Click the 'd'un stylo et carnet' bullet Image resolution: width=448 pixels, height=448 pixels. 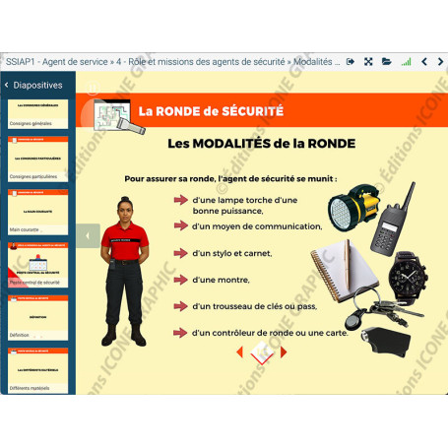(x=232, y=253)
